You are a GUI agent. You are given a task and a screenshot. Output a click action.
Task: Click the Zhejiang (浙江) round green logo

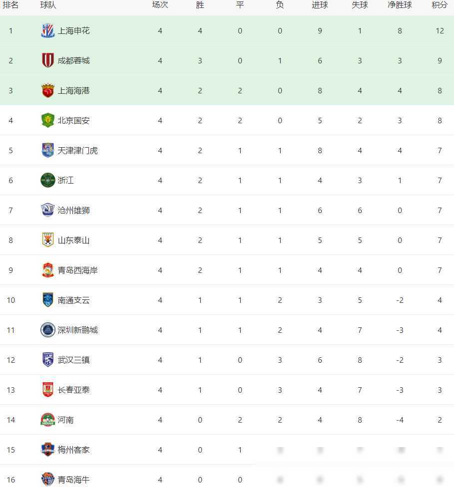click(x=47, y=180)
